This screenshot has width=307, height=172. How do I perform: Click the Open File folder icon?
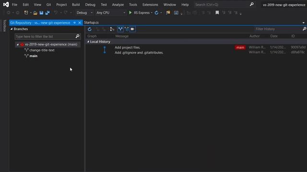click(35, 13)
